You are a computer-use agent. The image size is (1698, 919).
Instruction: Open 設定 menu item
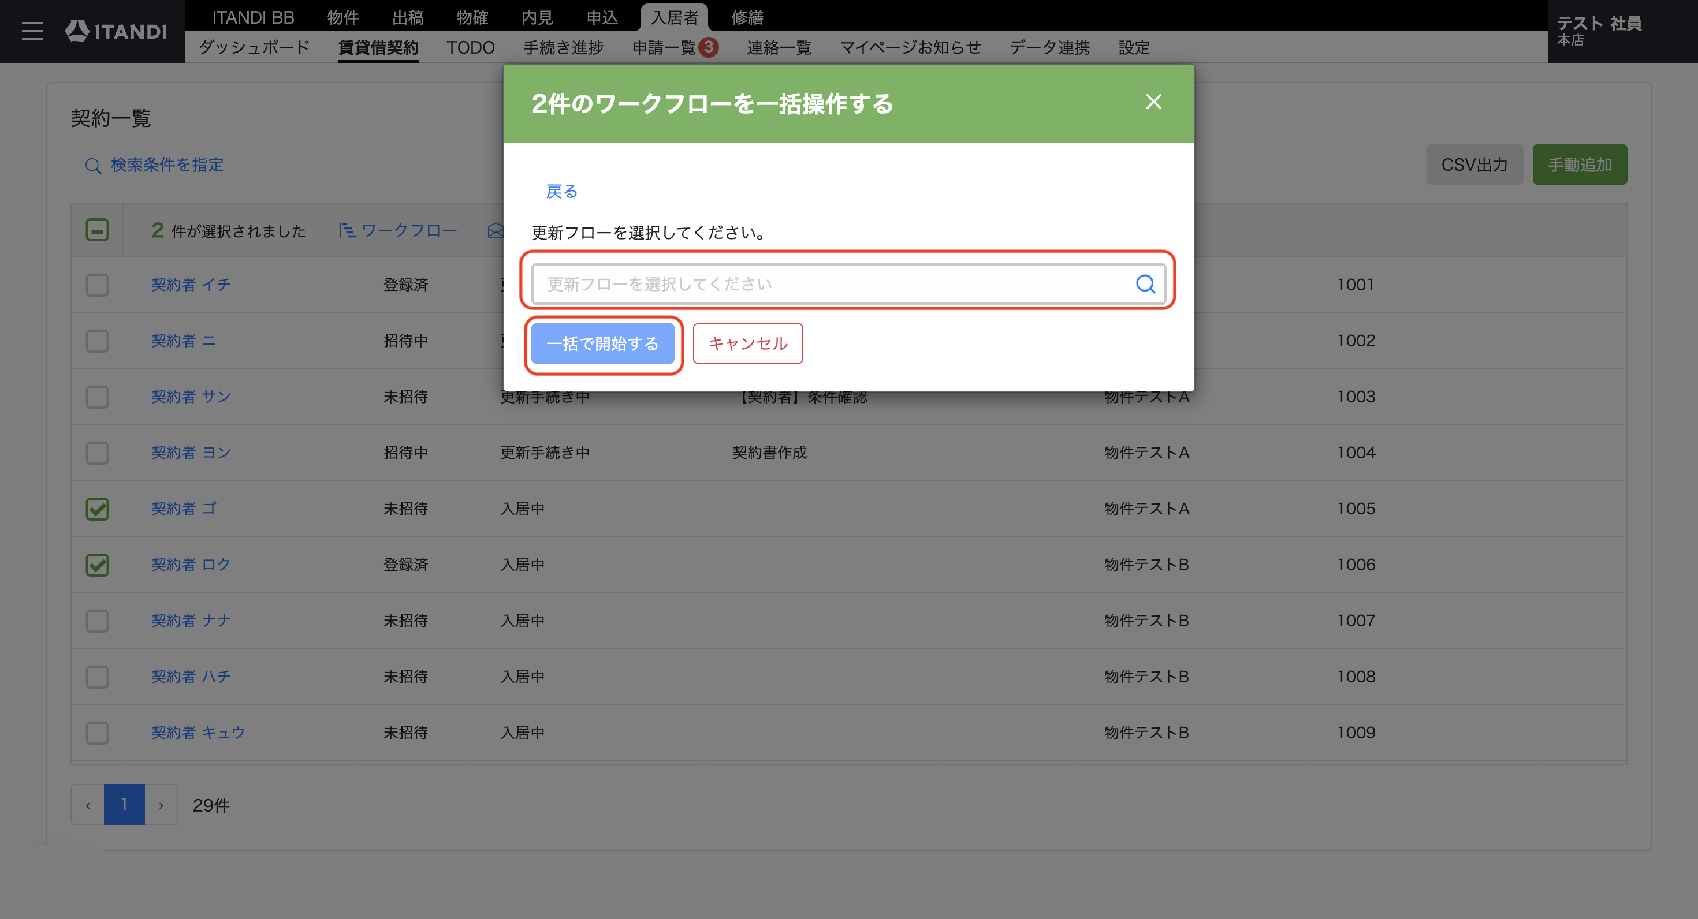tap(1134, 47)
